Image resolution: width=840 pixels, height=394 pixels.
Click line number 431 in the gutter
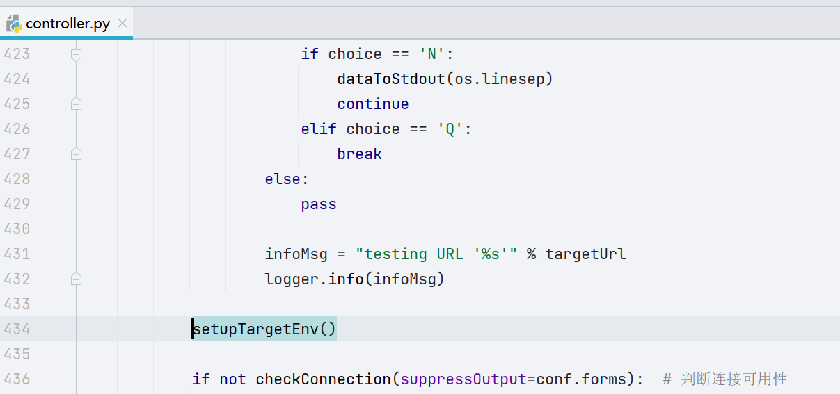pyautogui.click(x=17, y=254)
